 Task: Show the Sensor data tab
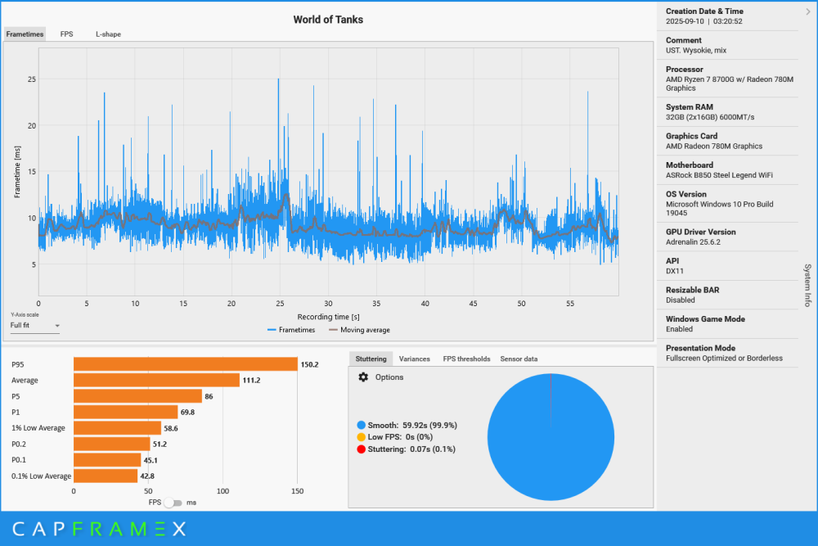click(519, 359)
